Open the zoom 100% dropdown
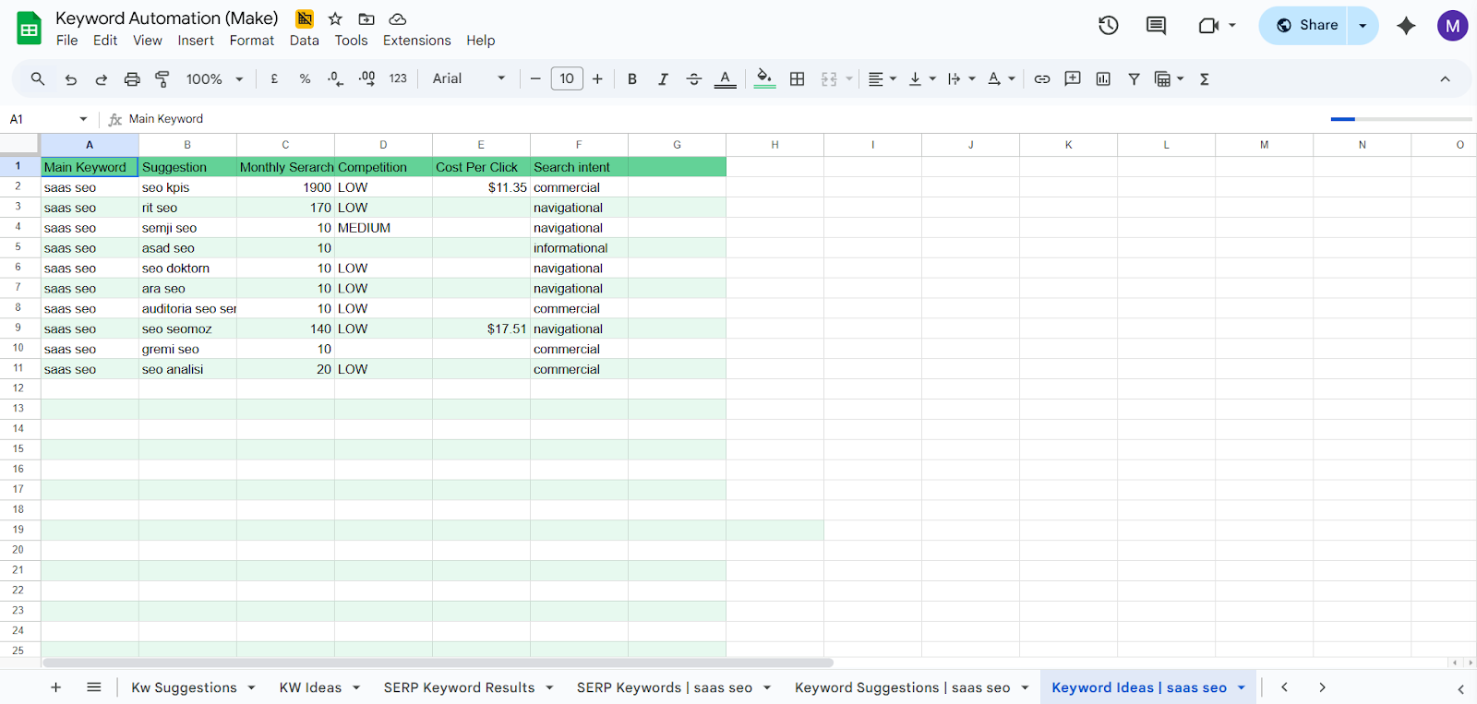The width and height of the screenshot is (1477, 704). tap(214, 79)
